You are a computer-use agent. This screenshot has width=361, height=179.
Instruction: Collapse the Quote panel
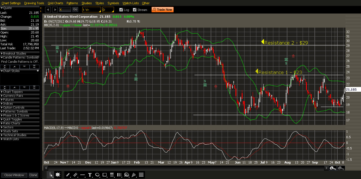coord(1,8)
